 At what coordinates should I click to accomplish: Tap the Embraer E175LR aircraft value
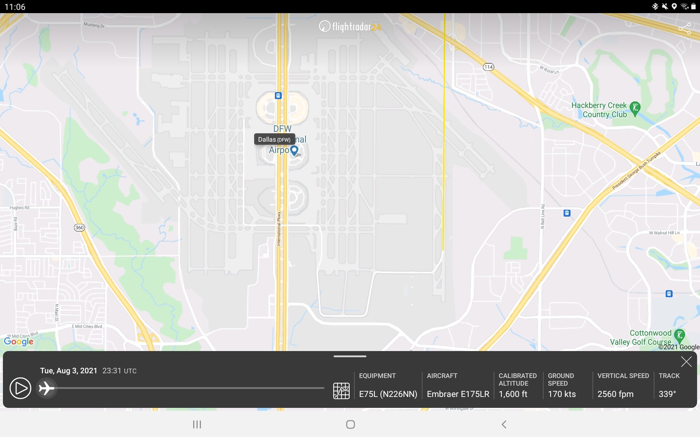458,394
